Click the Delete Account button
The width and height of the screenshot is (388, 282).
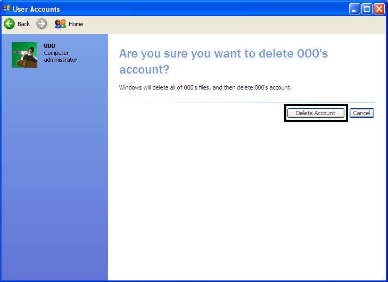tap(316, 113)
